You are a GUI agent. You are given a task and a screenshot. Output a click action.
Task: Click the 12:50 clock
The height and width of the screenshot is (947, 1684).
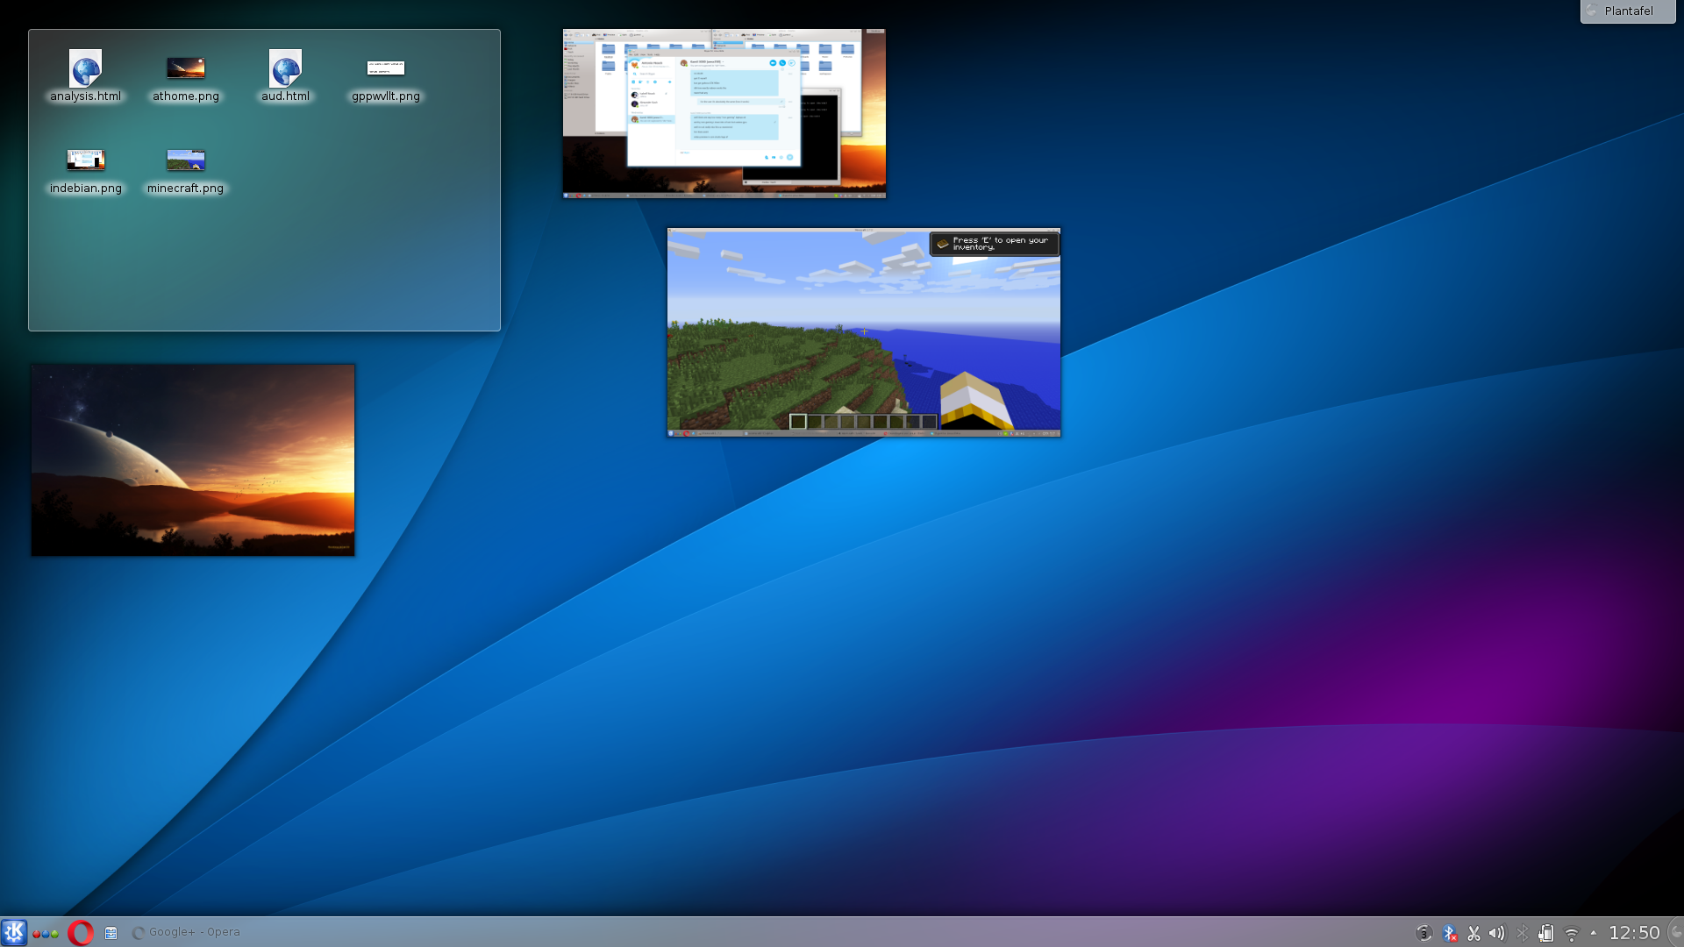click(x=1634, y=933)
